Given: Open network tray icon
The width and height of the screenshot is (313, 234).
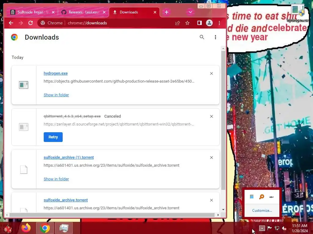Looking at the screenshot, I should (277, 228).
